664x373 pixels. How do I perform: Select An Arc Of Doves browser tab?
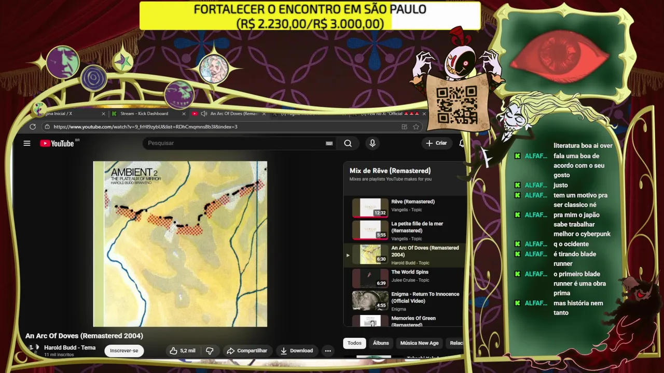tap(228, 113)
